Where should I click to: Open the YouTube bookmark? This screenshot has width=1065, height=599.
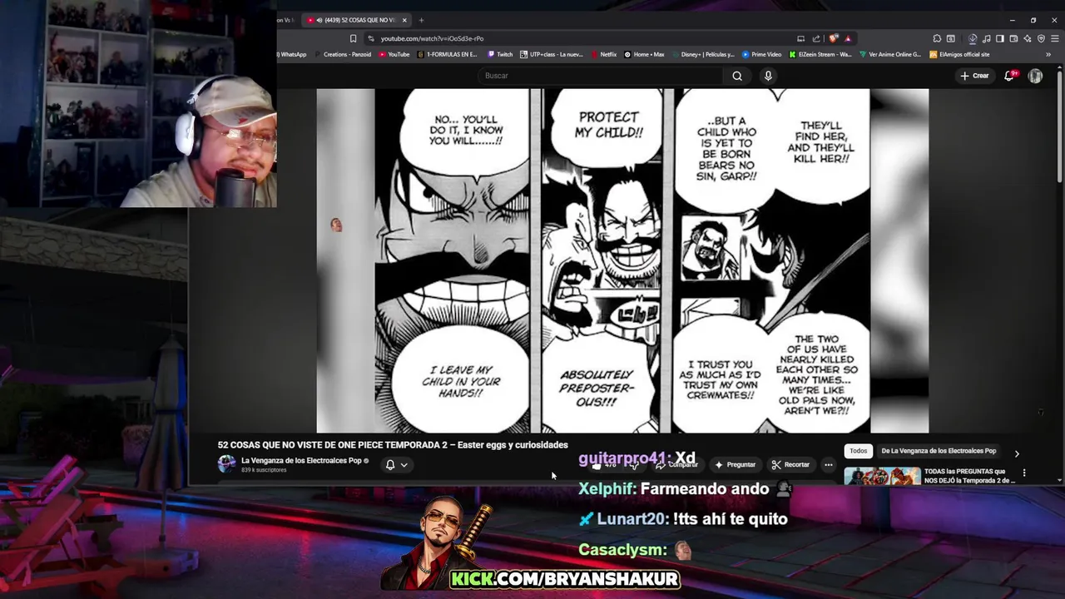tap(394, 54)
